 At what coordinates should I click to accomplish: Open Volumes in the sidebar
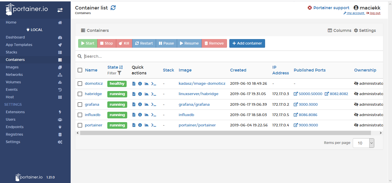[x=35, y=82]
